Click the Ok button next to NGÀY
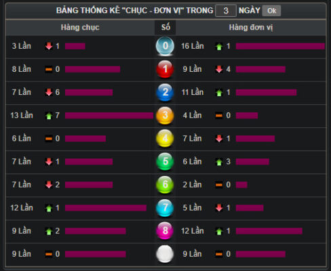 [271, 11]
